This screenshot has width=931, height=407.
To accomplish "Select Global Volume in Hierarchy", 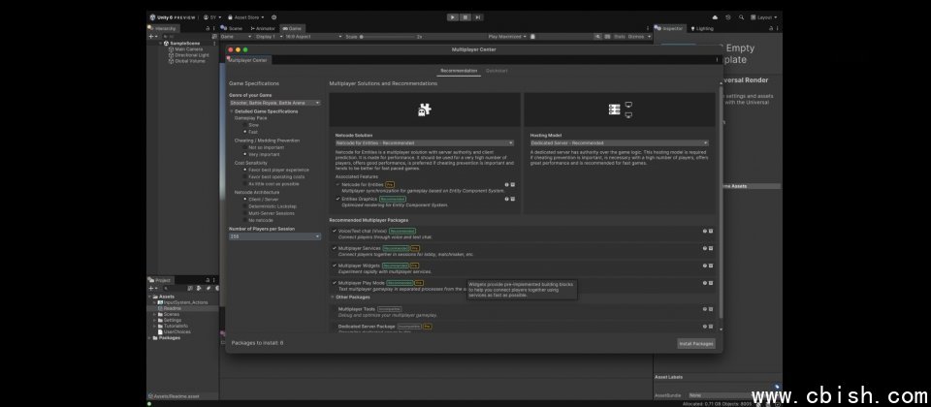I will (x=189, y=61).
